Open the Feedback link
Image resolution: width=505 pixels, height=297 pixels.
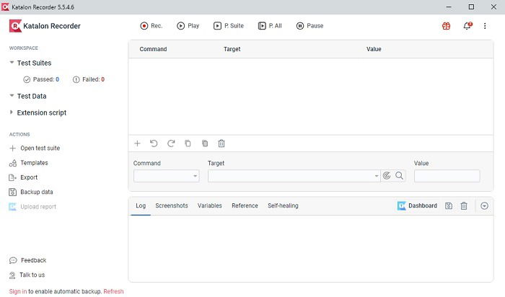(27, 260)
